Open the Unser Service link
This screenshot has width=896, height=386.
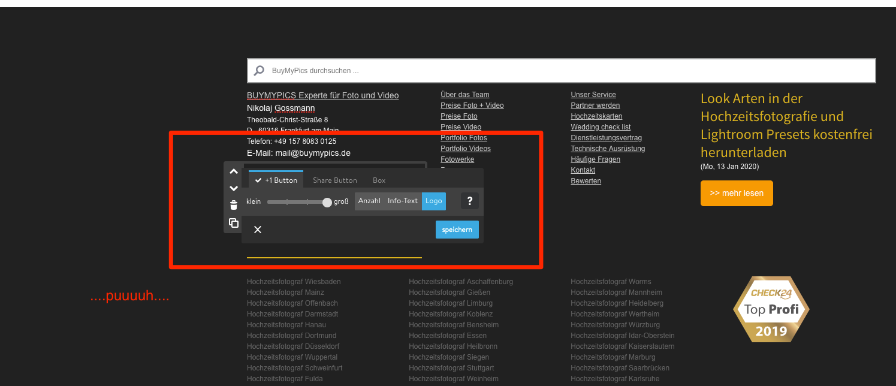(593, 95)
